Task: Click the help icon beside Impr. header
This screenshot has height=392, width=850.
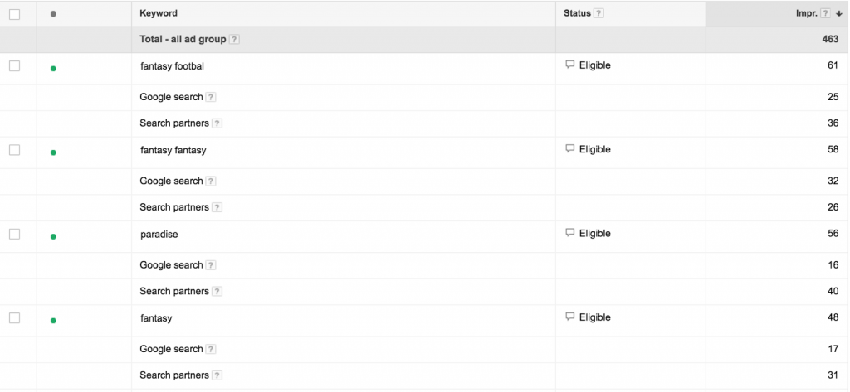Action: (825, 13)
